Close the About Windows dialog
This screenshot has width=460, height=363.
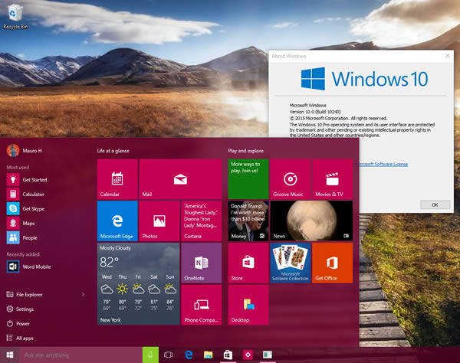point(448,56)
